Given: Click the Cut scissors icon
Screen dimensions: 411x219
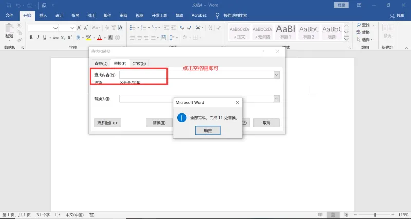Looking at the screenshot, I should (19, 25).
